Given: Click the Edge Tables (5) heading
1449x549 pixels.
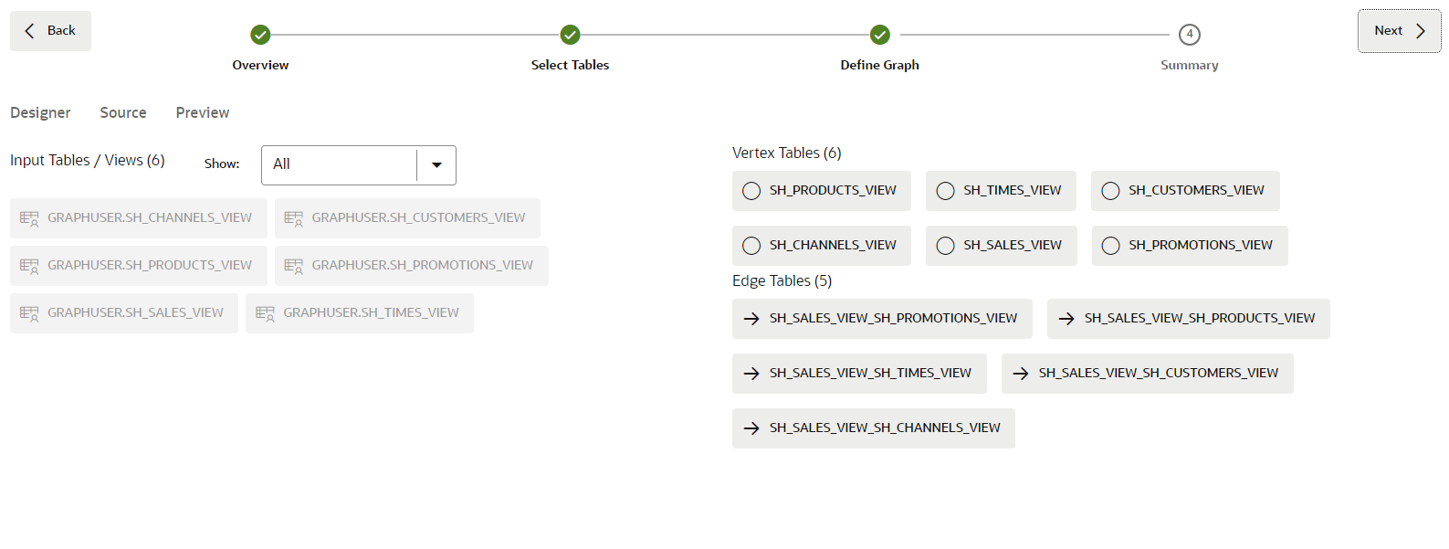Looking at the screenshot, I should pos(782,280).
